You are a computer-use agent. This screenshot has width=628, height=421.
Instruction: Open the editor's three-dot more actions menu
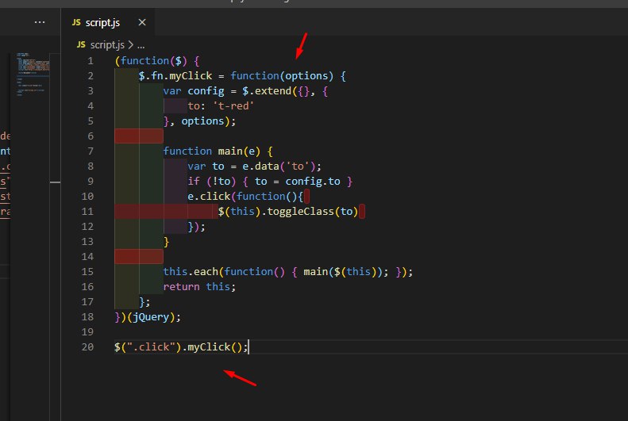pyautogui.click(x=40, y=22)
